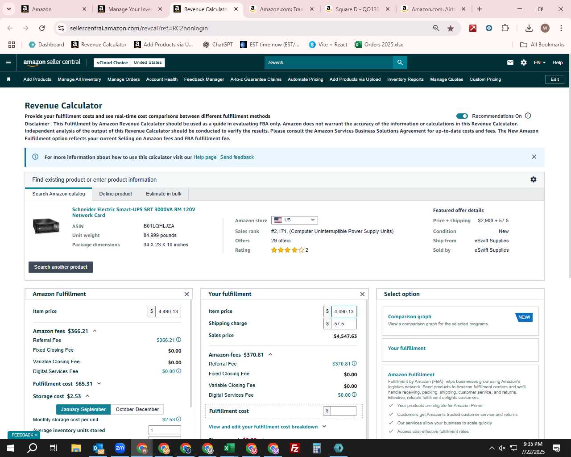Screen dimensions: 571x457
Task: Click info icon beside monthly storage cost $2.53
Action: tap(179, 420)
